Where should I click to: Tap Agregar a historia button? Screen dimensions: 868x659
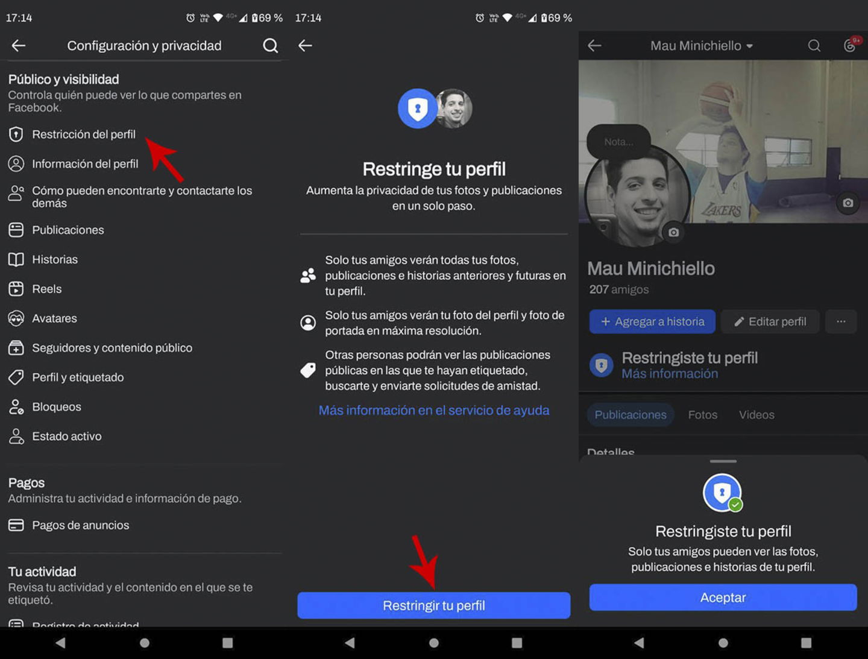point(652,321)
